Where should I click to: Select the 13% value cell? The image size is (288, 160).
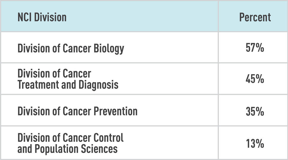click(x=255, y=143)
